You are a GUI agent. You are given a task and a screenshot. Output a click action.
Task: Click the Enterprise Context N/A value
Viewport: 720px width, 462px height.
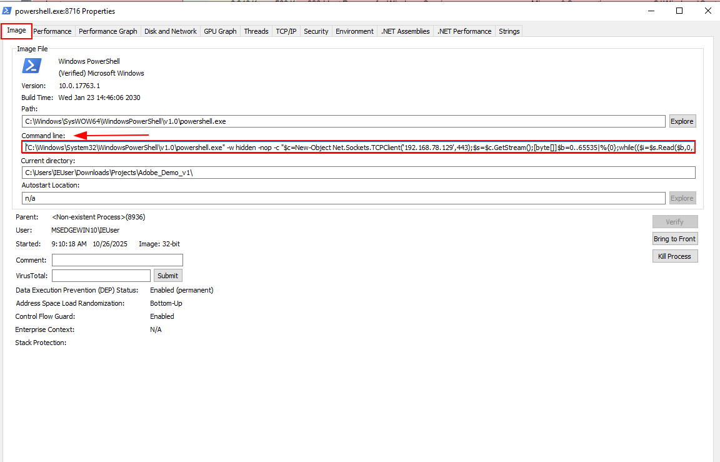(x=156, y=329)
